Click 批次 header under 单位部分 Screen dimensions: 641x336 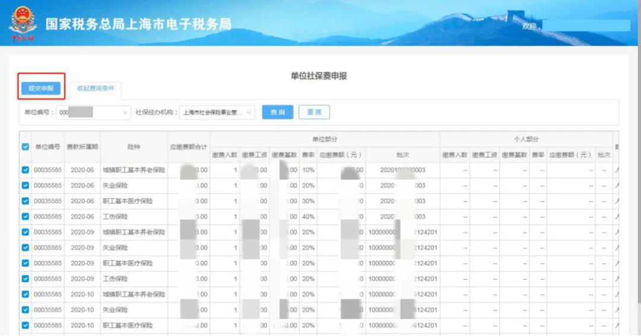(402, 155)
